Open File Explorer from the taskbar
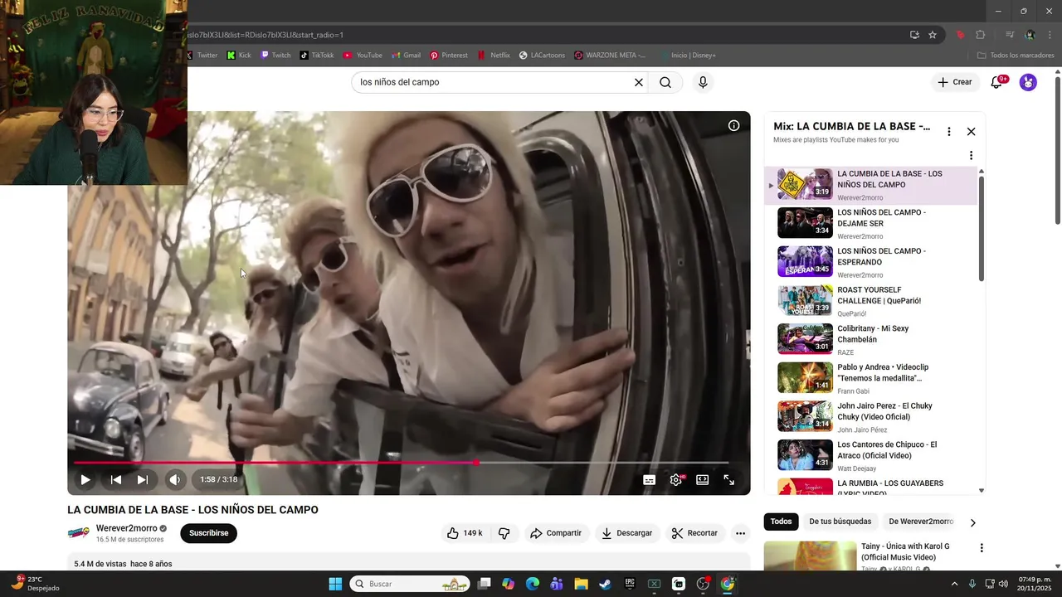 point(581,584)
